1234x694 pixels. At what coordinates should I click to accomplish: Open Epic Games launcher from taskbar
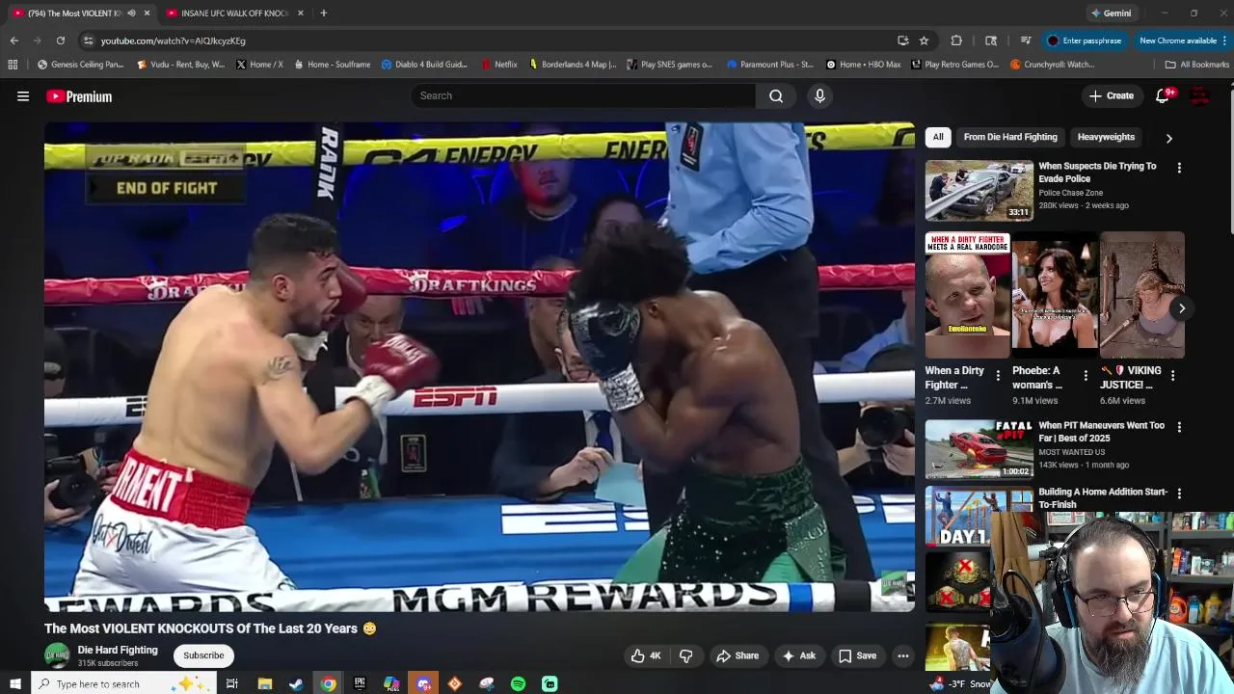click(x=360, y=684)
